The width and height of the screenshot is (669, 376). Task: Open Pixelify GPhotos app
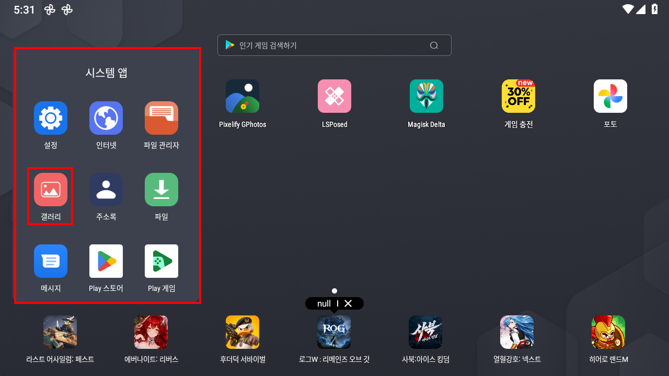pos(243,96)
